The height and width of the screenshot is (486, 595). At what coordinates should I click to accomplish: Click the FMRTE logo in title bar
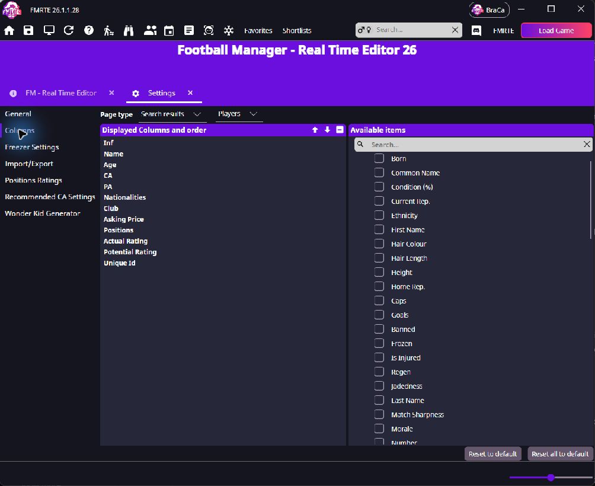pyautogui.click(x=11, y=10)
